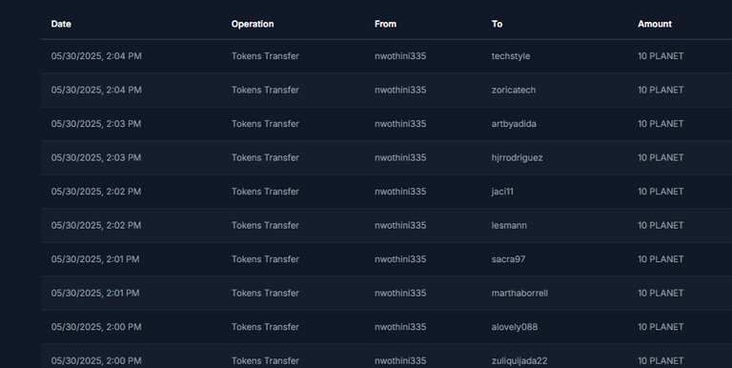This screenshot has height=368, width=732.
Task: Click the 10 PLANET amount for alovely088
Action: 661,327
